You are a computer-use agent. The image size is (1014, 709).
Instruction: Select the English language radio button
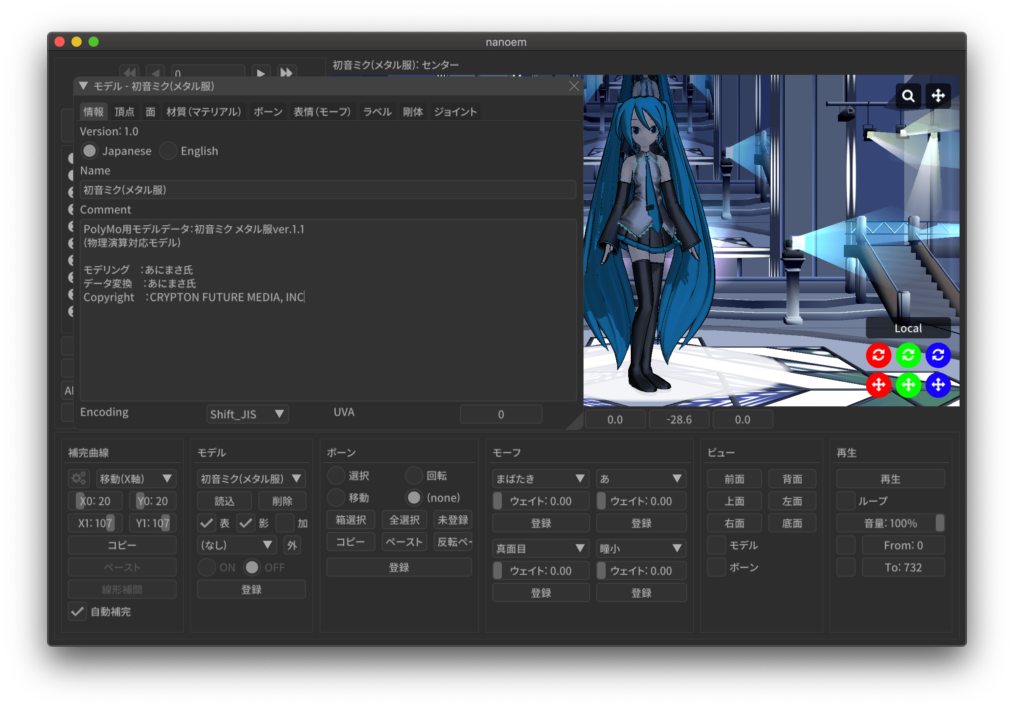[x=168, y=151]
